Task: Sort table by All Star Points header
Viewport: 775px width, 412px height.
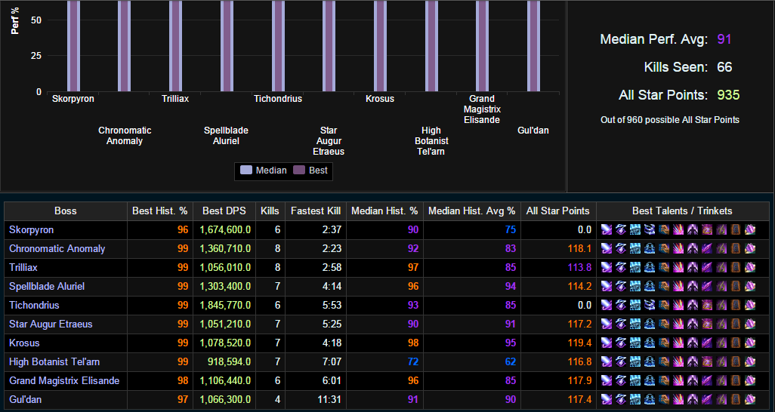Action: point(558,211)
